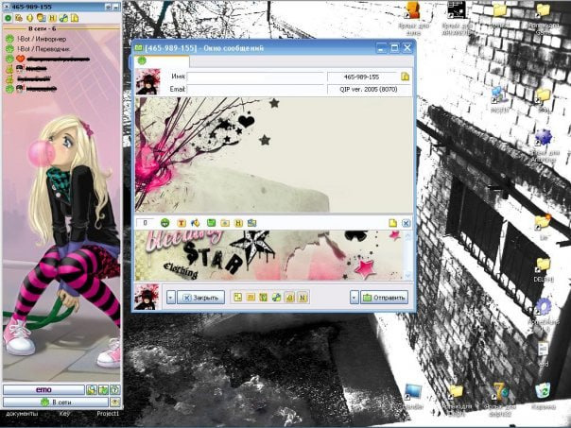Click the eye icon next to the В сети button
571x428 pixels.
tap(114, 402)
